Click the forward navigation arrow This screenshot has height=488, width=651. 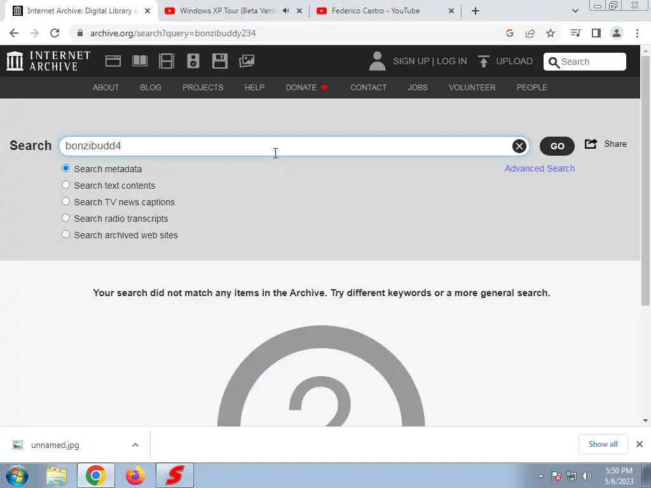coord(34,33)
